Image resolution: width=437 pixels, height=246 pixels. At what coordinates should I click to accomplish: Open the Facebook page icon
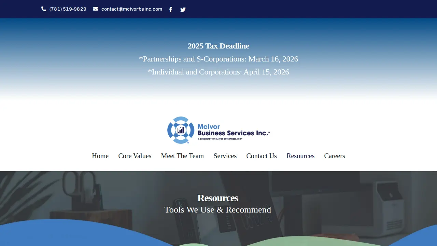point(171,10)
